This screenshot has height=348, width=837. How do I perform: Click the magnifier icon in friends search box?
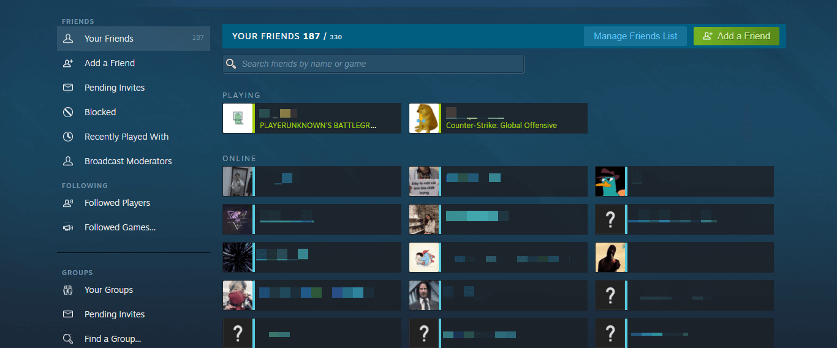coord(231,64)
